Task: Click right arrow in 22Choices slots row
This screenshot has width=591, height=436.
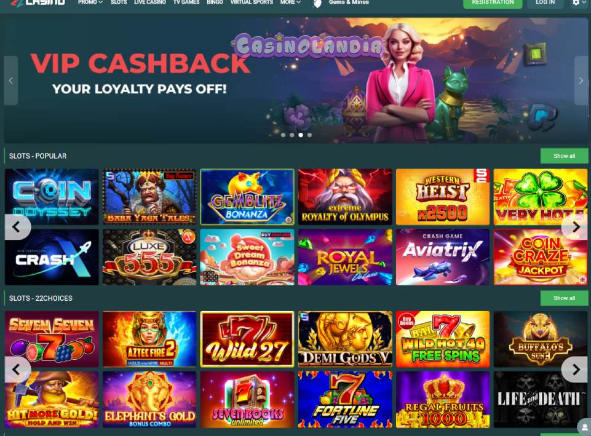Action: [x=576, y=370]
